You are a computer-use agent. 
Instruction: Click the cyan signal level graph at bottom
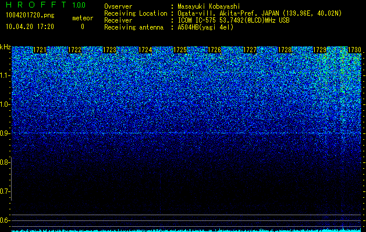187,230
